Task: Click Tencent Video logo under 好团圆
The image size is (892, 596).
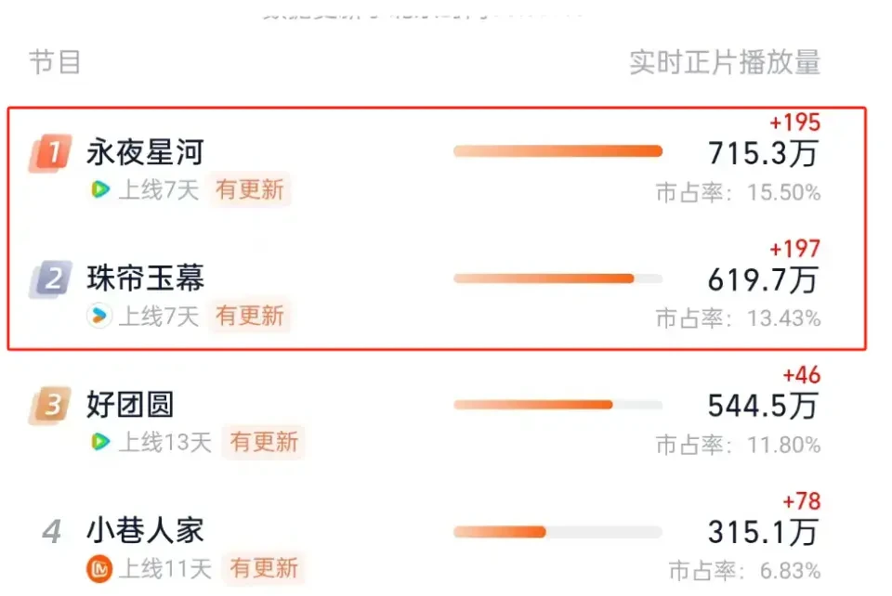Action: point(100,442)
